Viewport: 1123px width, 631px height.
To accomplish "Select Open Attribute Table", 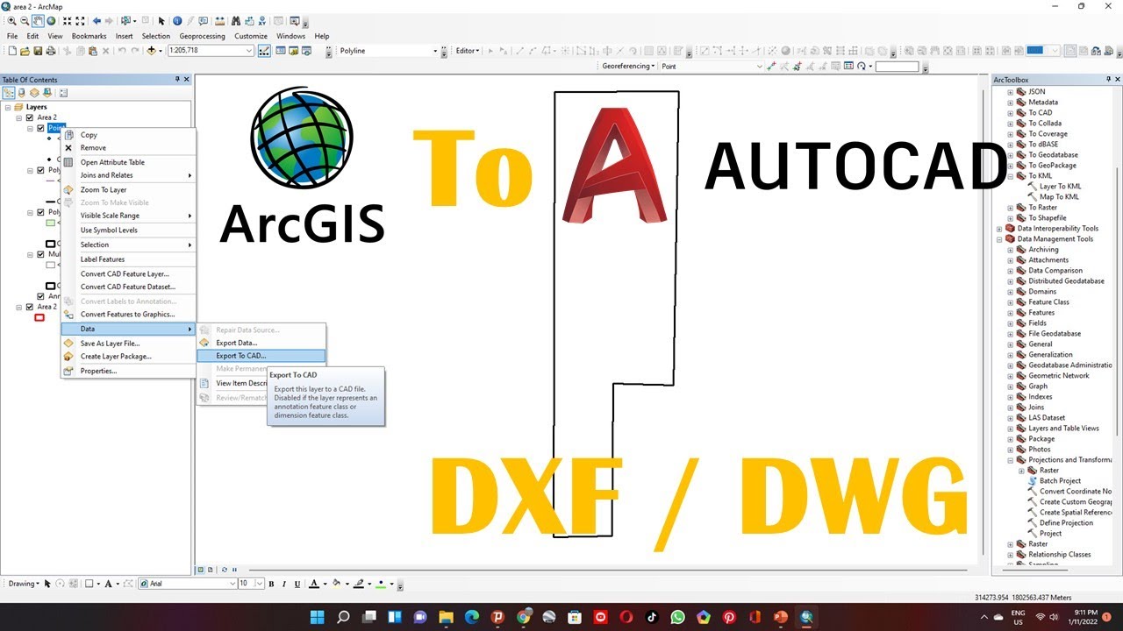I will [128, 162].
